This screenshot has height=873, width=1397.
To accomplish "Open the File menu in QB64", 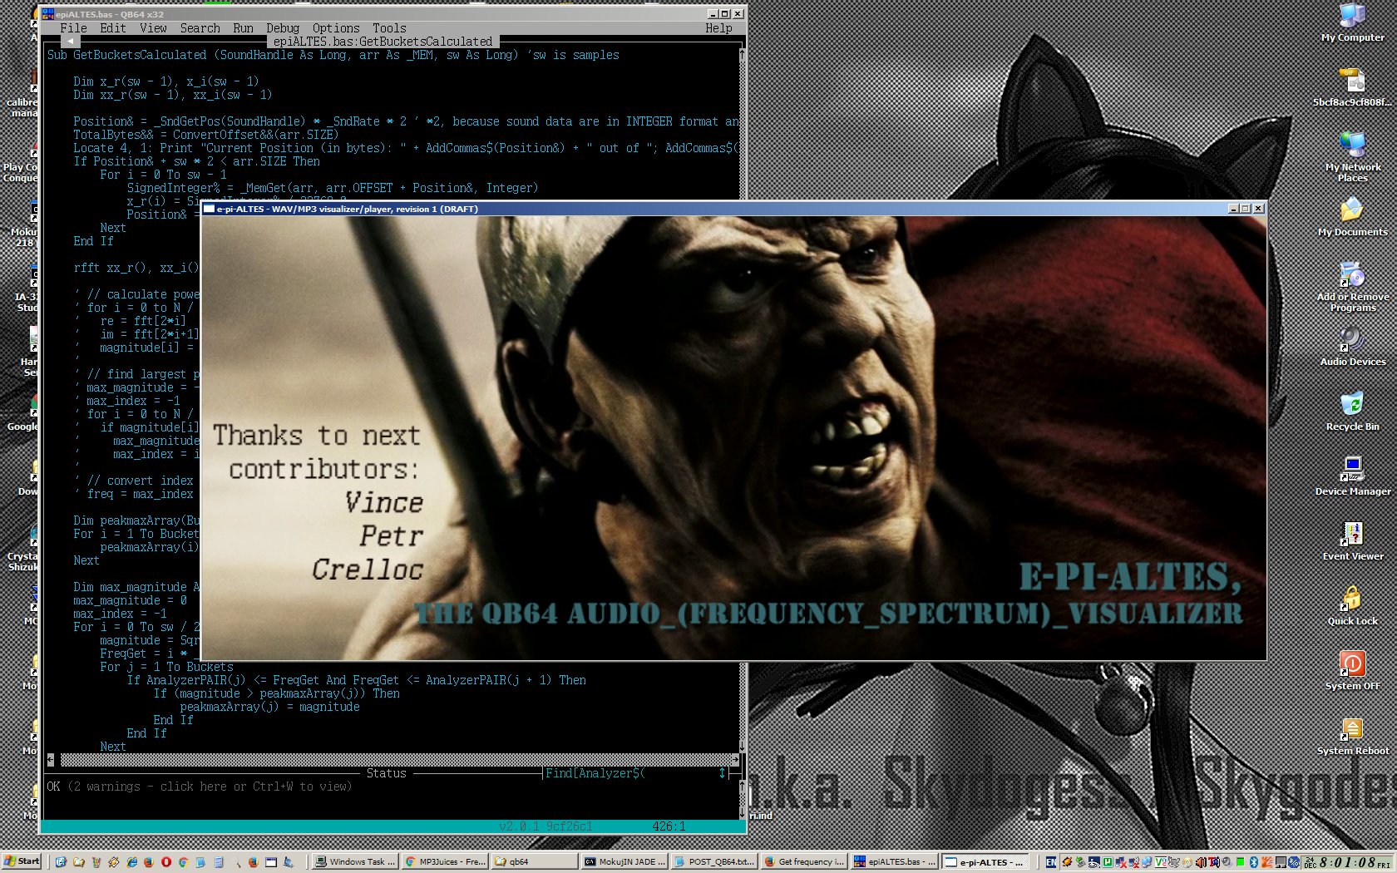I will [73, 28].
